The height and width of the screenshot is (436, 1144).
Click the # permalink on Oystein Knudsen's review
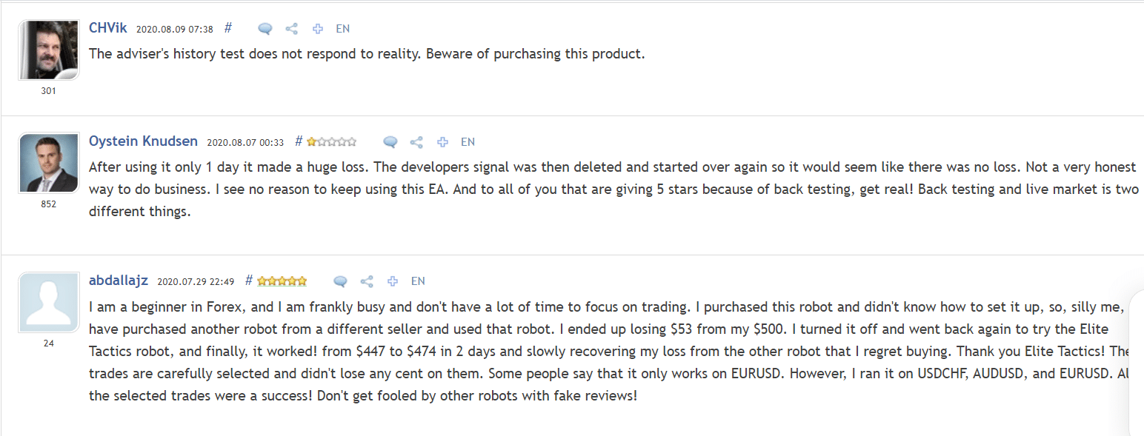[299, 141]
